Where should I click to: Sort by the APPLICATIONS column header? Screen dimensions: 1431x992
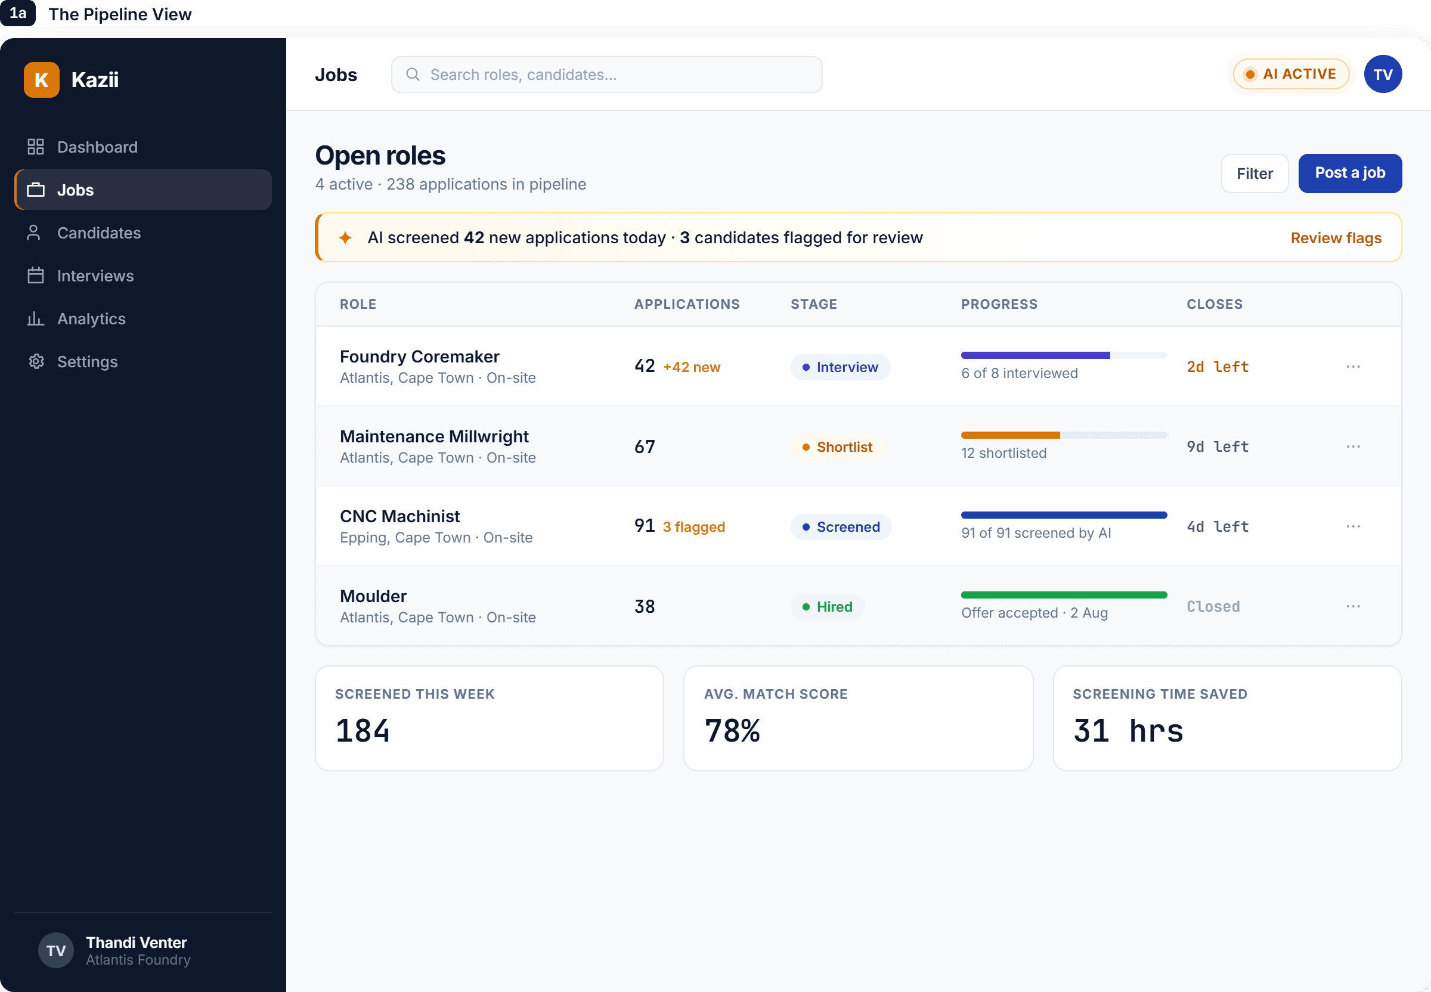[x=687, y=304]
